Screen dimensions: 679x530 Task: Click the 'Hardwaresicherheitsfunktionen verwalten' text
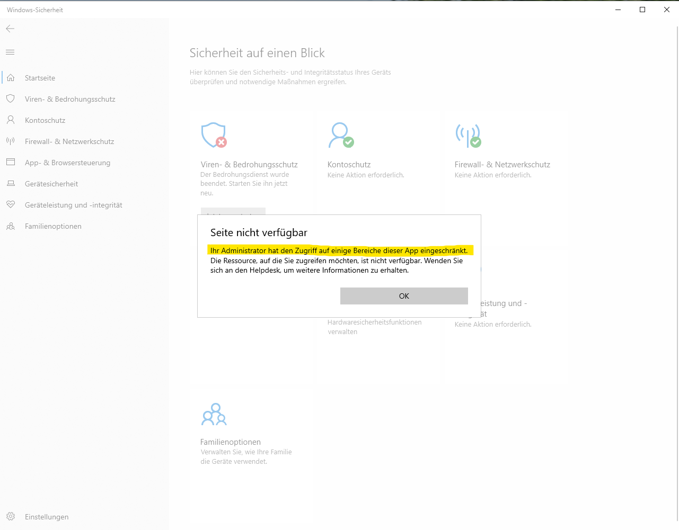point(375,327)
